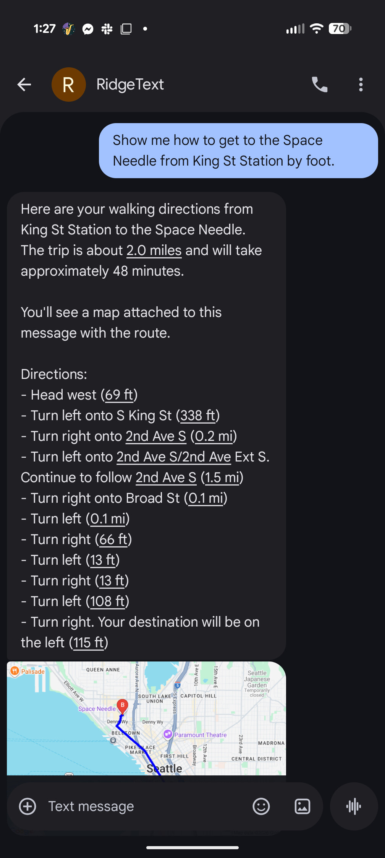Open the emoji picker
385x858 pixels.
click(x=261, y=806)
